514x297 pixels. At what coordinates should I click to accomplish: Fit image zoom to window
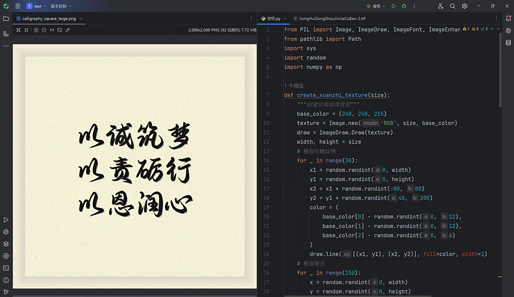[x=60, y=30]
